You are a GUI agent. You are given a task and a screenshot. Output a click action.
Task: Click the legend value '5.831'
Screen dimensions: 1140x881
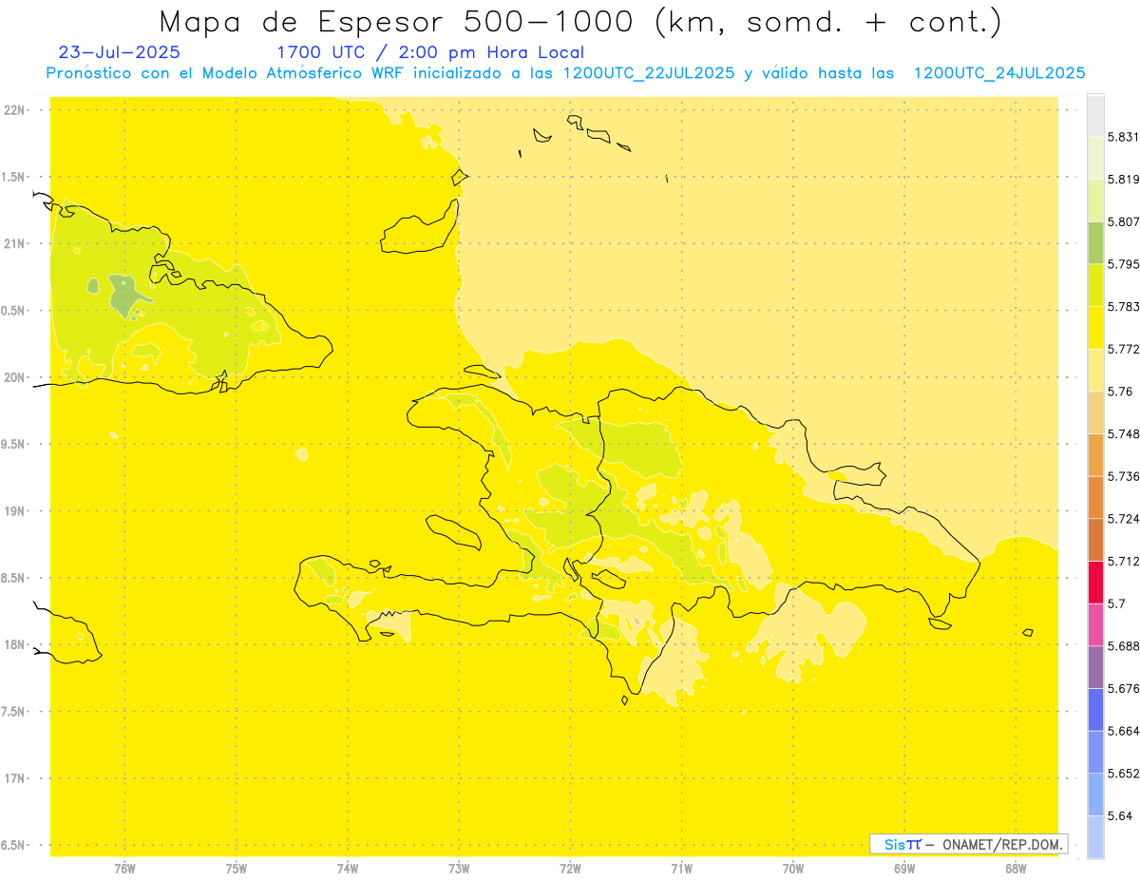click(1124, 137)
